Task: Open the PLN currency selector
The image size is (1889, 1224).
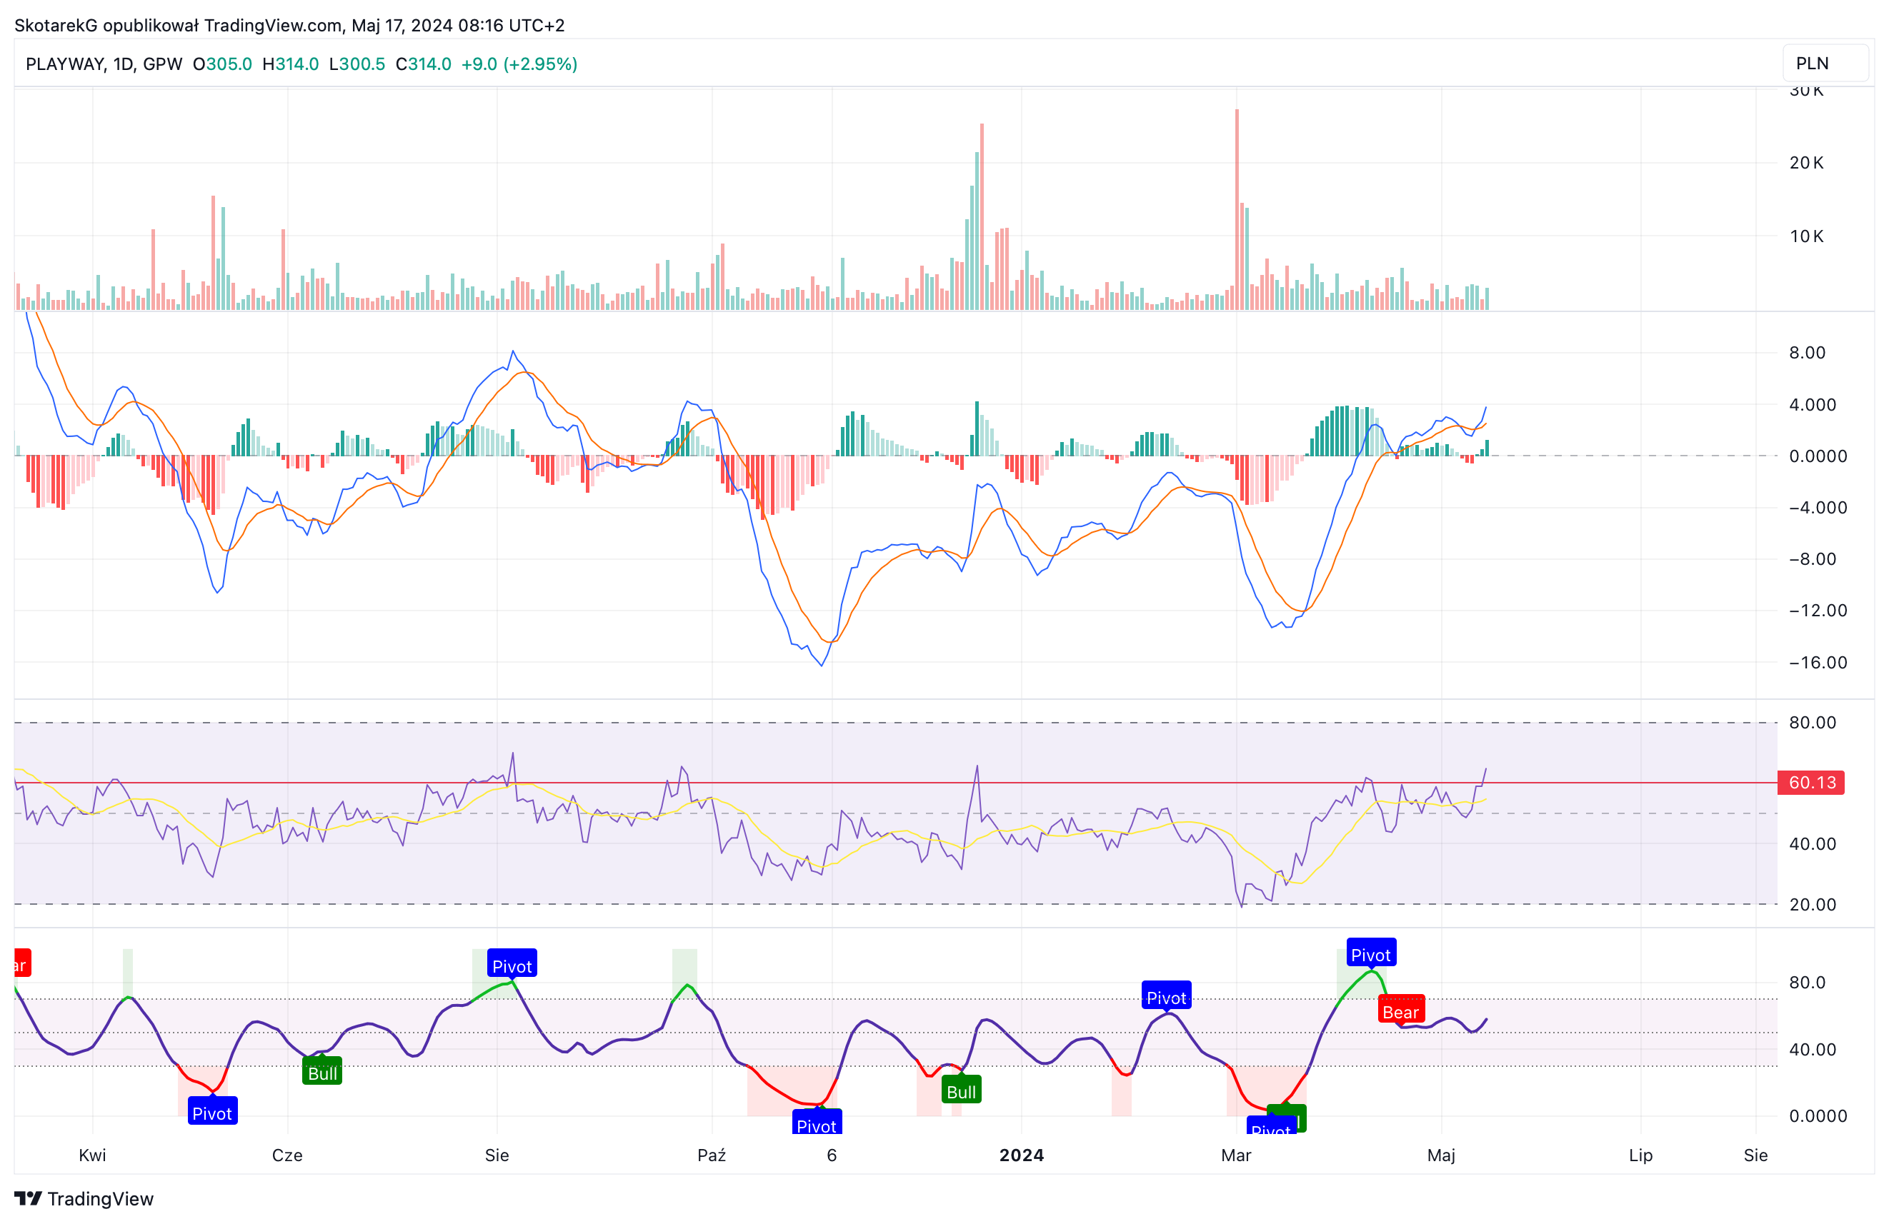Action: pos(1825,64)
